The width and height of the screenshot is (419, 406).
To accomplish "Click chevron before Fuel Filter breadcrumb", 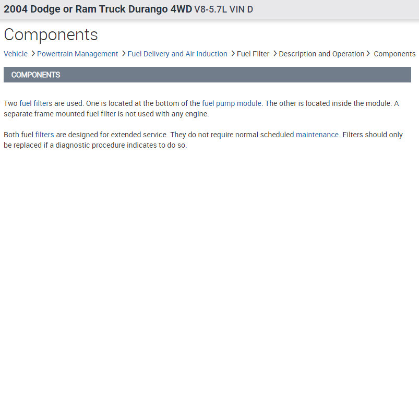I will pyautogui.click(x=233, y=54).
